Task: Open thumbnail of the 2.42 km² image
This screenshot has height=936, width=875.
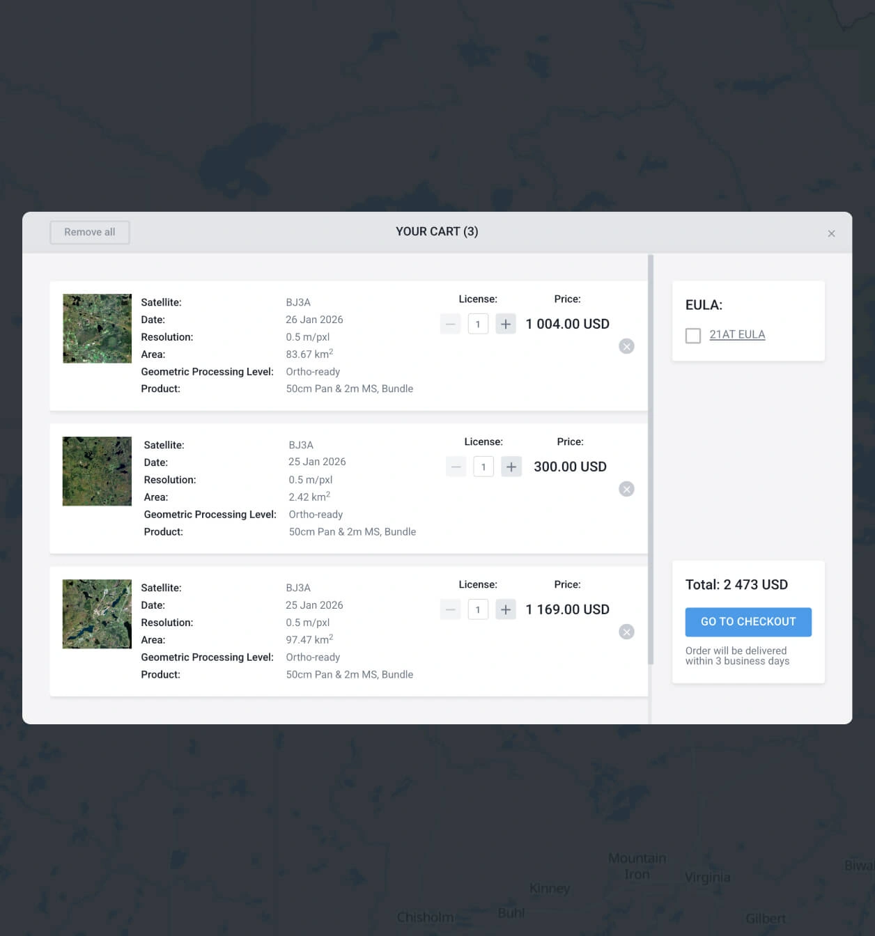Action: [97, 471]
